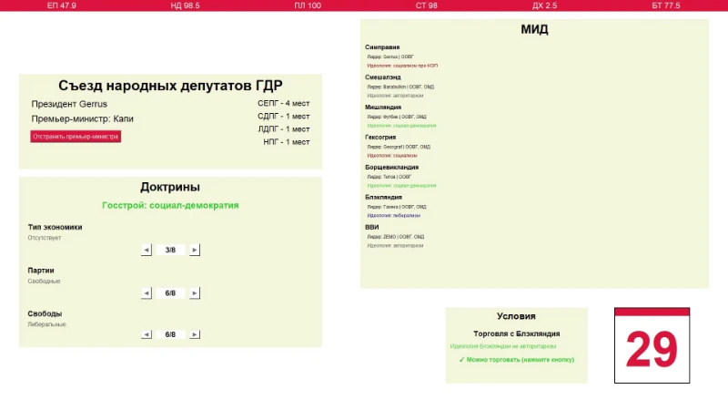Click the 'Отстранить премьер-министра' red button
The width and height of the screenshot is (728, 410).
pyautogui.click(x=76, y=136)
